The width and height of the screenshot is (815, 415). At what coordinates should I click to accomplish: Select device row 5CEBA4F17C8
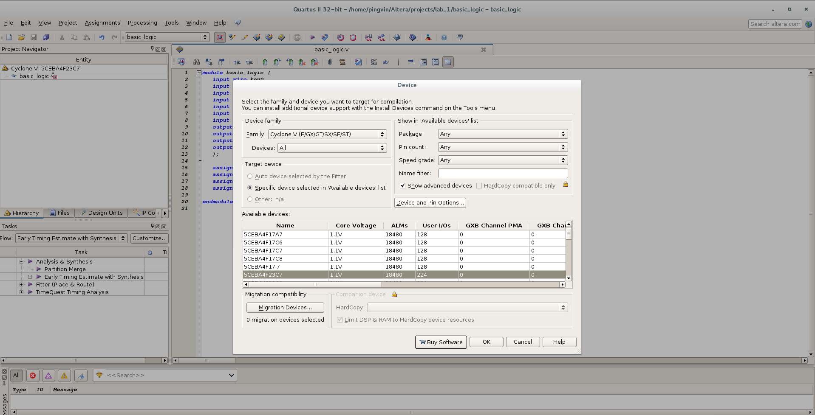pos(404,258)
